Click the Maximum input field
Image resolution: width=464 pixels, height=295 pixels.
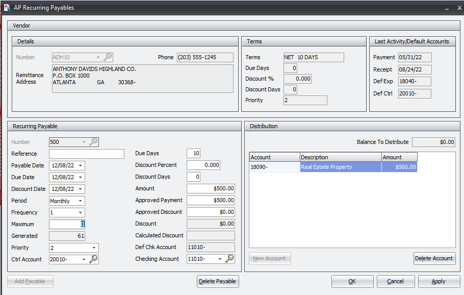tap(66, 224)
